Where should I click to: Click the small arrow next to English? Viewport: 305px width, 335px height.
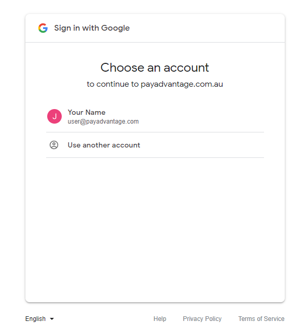click(52, 319)
